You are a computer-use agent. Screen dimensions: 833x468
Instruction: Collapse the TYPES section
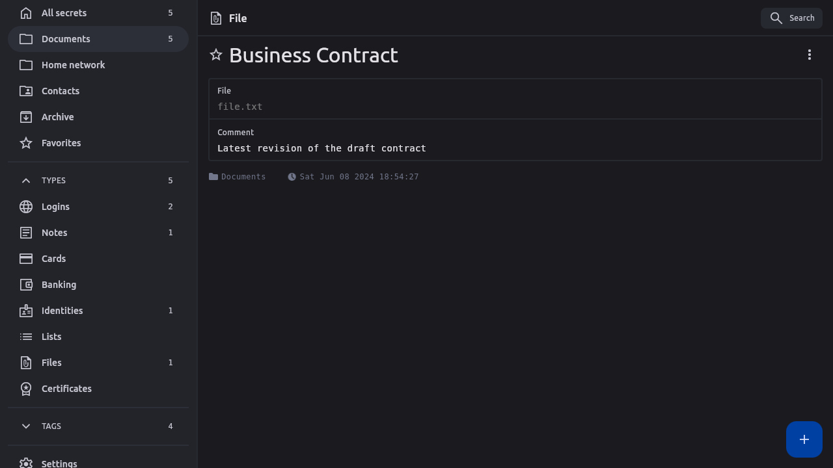point(26,181)
